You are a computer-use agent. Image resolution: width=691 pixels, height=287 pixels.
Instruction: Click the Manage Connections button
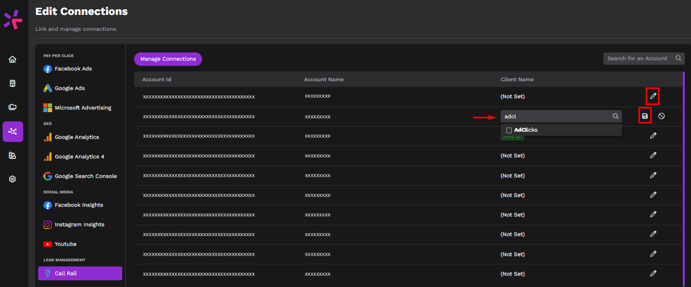(x=168, y=59)
